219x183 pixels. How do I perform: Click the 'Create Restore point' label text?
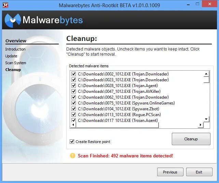93,142
